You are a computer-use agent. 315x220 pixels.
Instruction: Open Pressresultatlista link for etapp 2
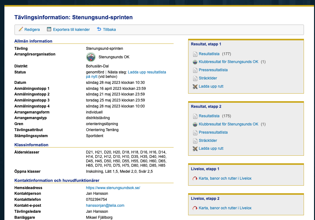(213, 132)
